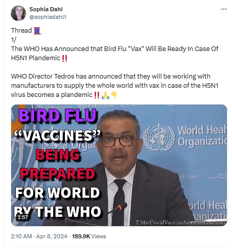Click the WHO logo in the video
Viewport: 232px width, 248px height.
(x=159, y=138)
